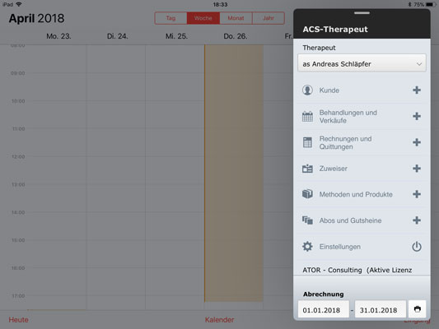Viewport: 439px width, 329px height.
Task: Click the Abrechnung start date field
Action: coord(324,310)
